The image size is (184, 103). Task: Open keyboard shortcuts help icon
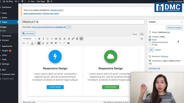pos(68,43)
